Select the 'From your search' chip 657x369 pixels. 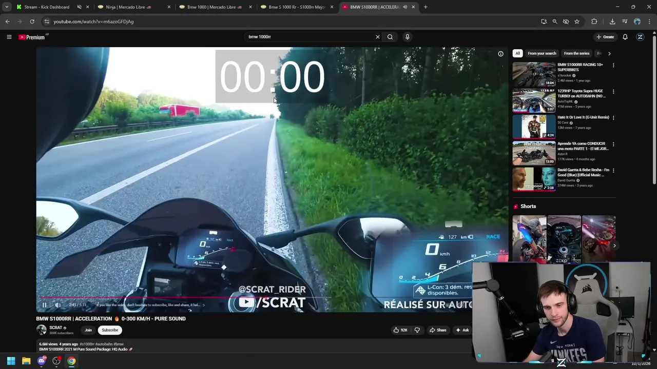tap(542, 53)
